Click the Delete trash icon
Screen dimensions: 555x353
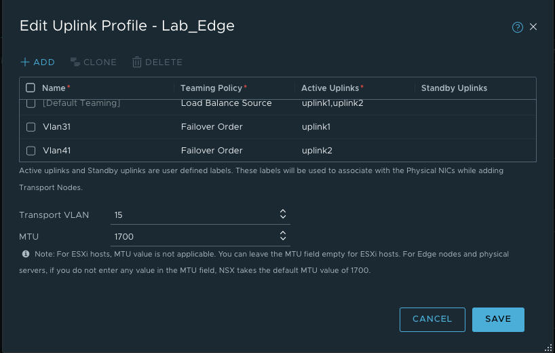pyautogui.click(x=137, y=62)
